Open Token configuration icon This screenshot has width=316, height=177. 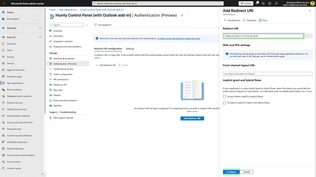click(50, 74)
